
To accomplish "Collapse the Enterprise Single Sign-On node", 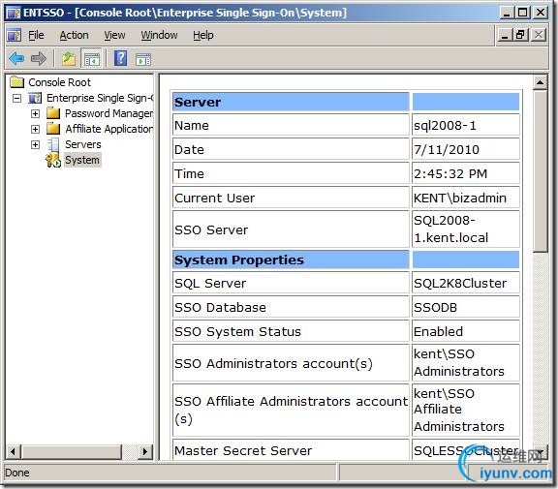I will point(16,98).
